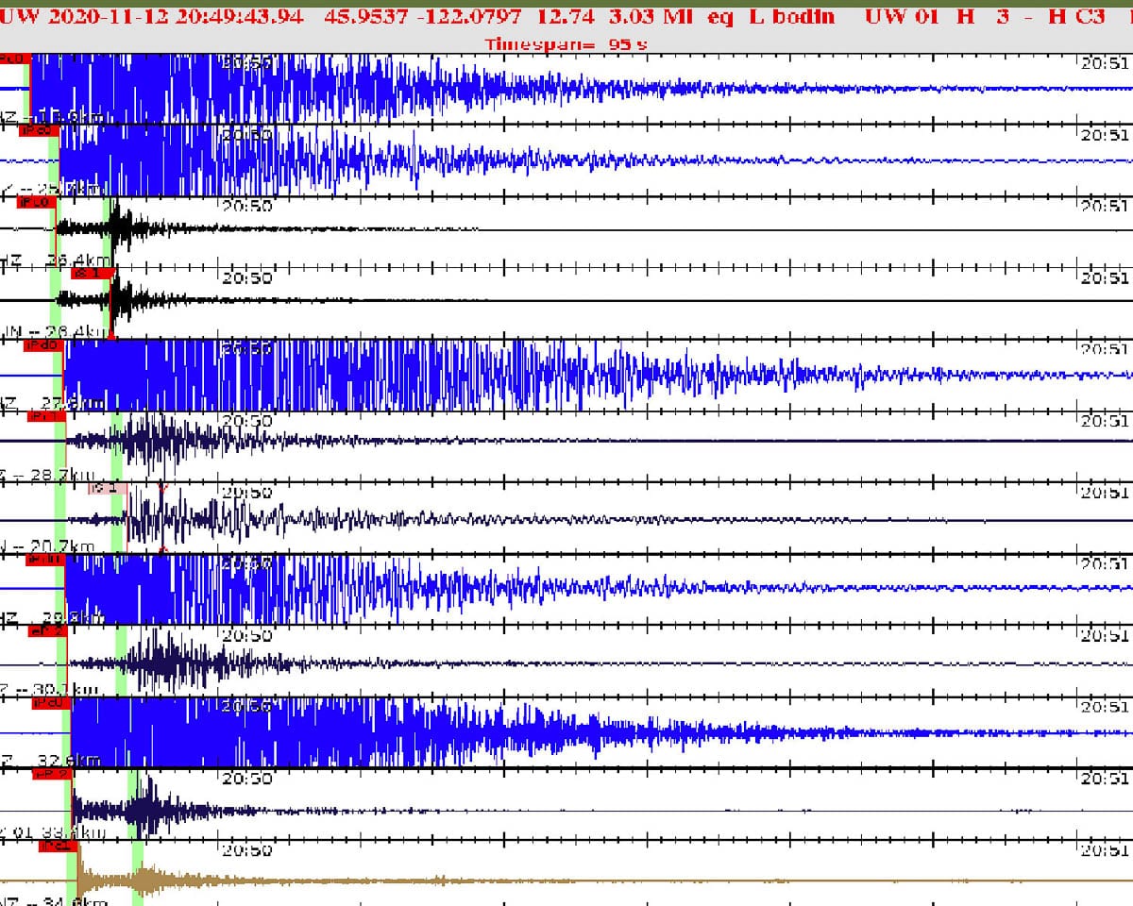Select the red P pick flag on the brown trace
Viewport: 1133px width, 906px height.
coord(57,847)
